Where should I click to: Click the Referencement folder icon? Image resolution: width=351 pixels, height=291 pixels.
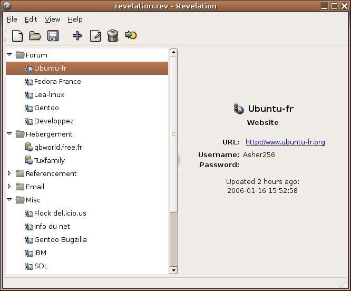[x=20, y=173]
